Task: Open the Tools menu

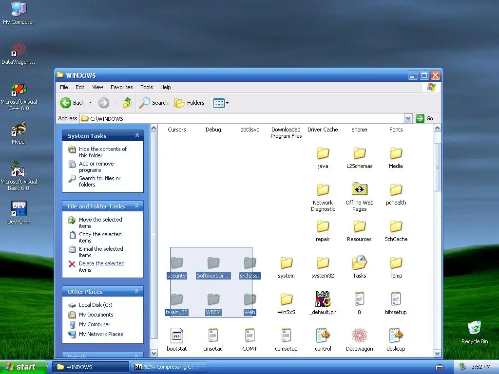Action: pos(147,87)
